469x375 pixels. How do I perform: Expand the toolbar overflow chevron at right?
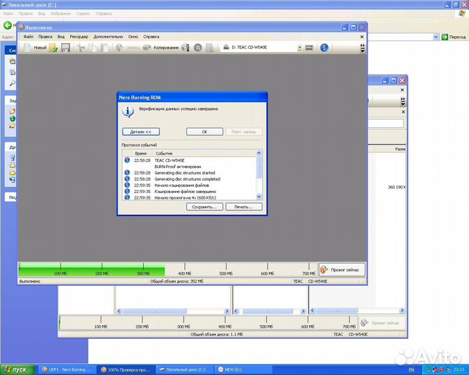click(362, 48)
